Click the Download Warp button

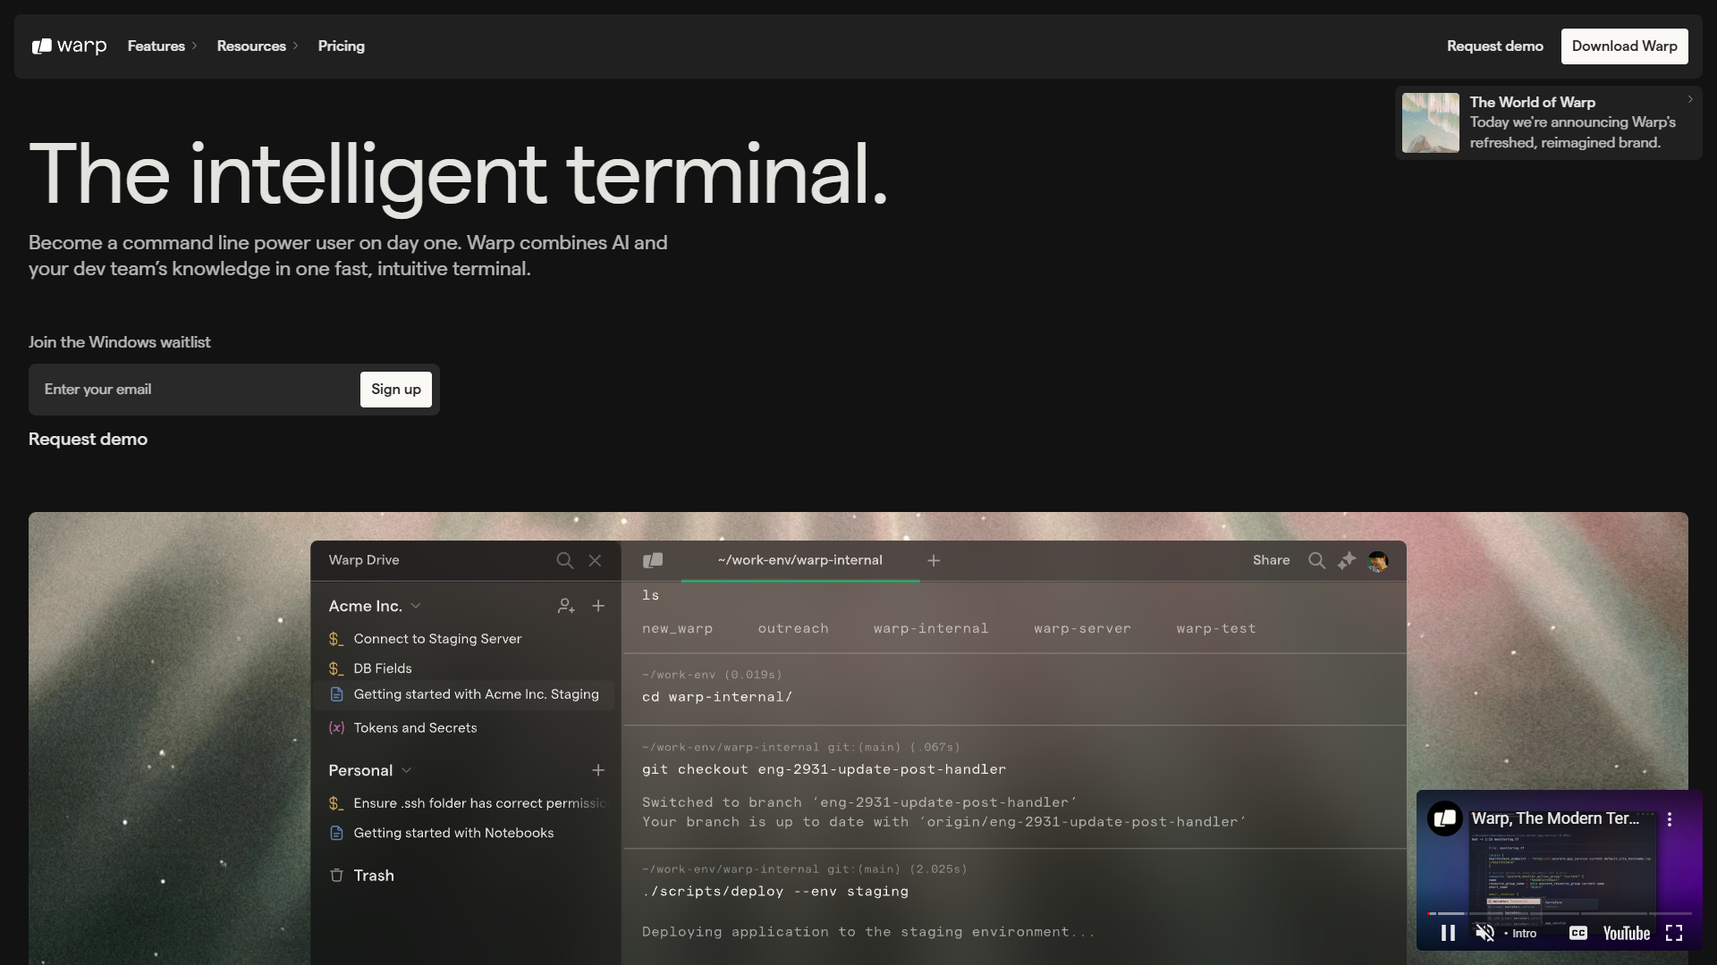click(x=1624, y=46)
